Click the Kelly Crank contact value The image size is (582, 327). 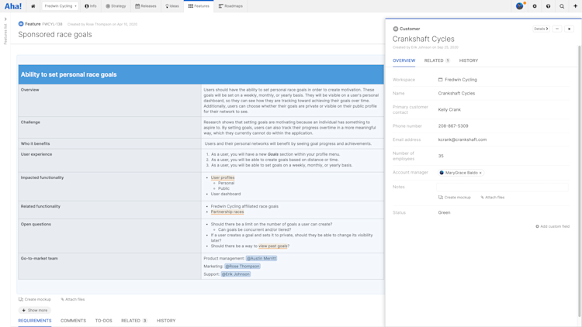coord(449,110)
